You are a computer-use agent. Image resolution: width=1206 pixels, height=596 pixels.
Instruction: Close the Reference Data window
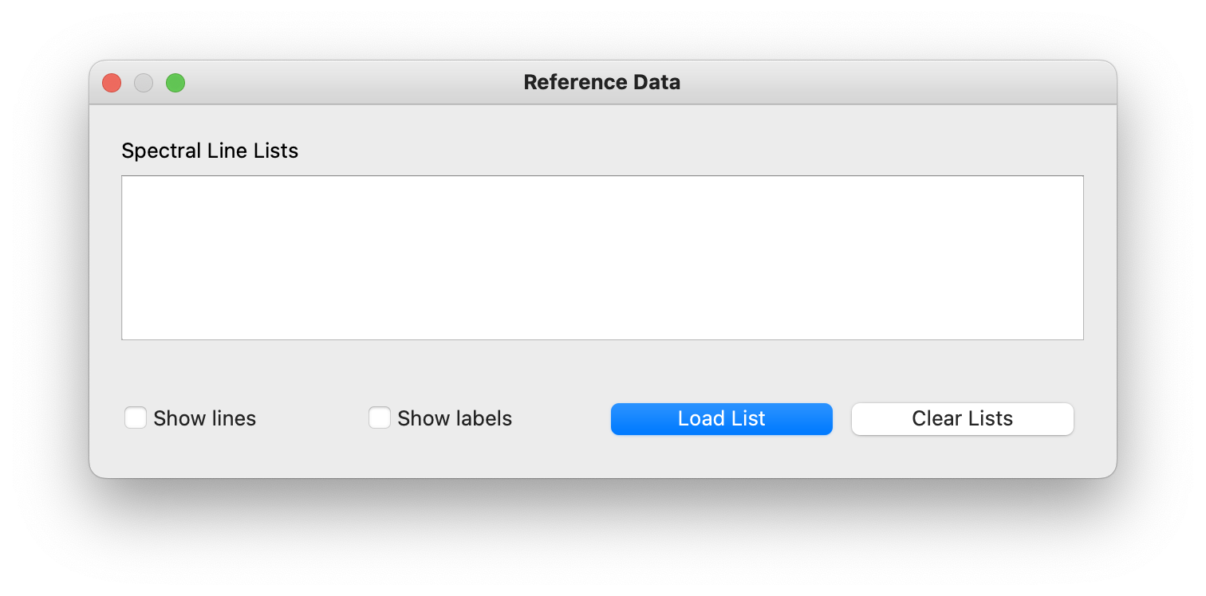112,83
